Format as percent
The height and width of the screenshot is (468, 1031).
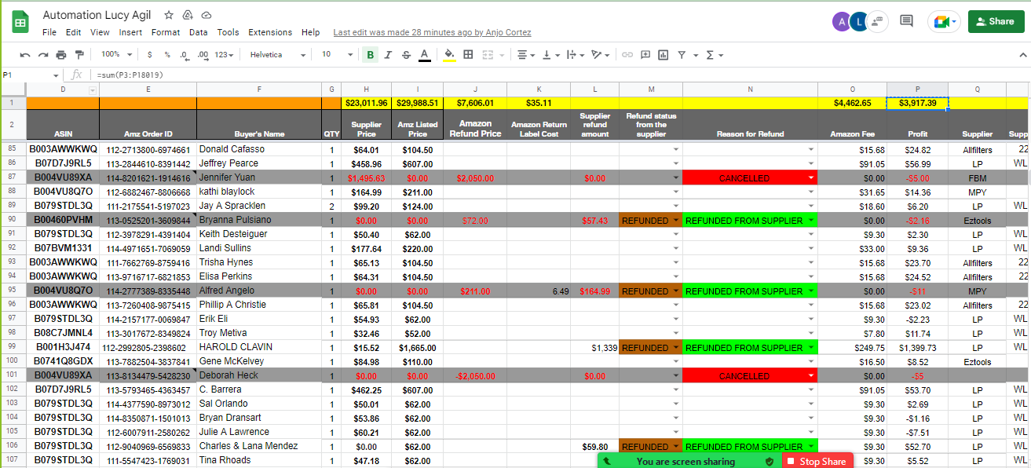[x=167, y=55]
